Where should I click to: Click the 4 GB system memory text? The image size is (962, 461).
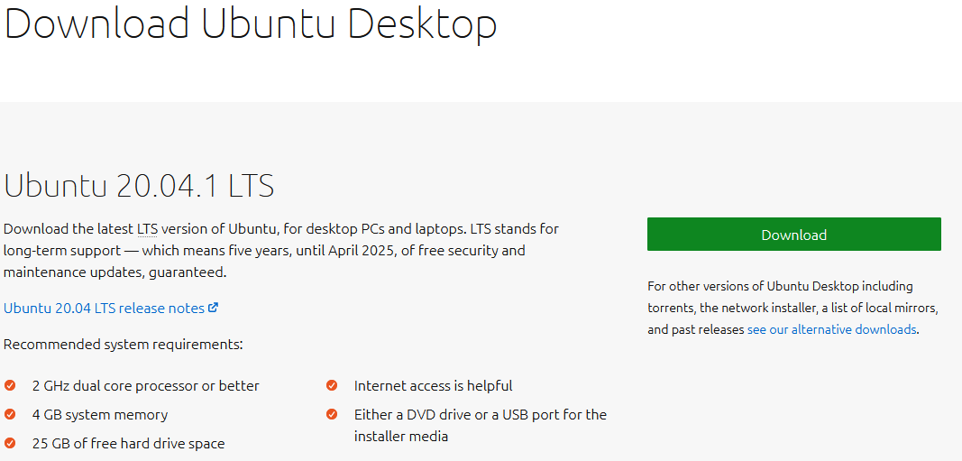[x=100, y=415]
